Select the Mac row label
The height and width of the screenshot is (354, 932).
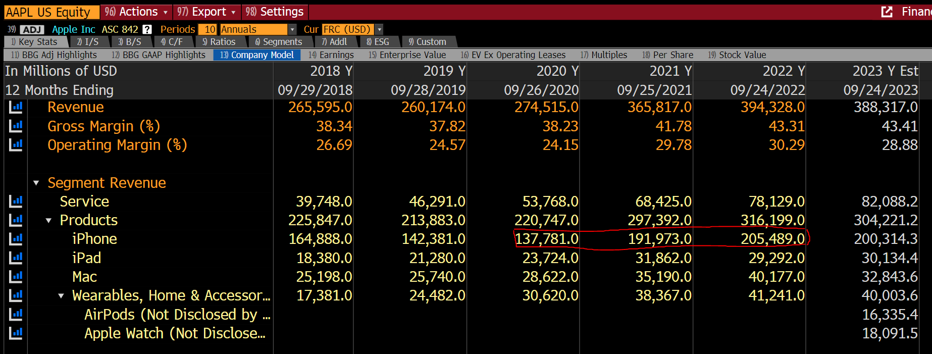coord(84,277)
